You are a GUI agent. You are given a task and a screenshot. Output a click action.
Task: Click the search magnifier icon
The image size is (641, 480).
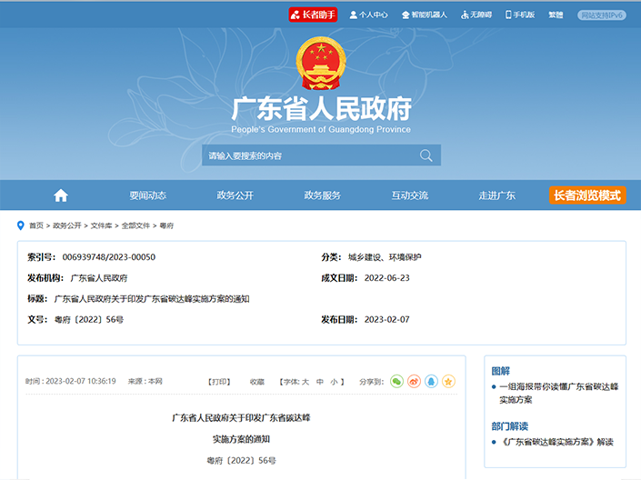(426, 155)
